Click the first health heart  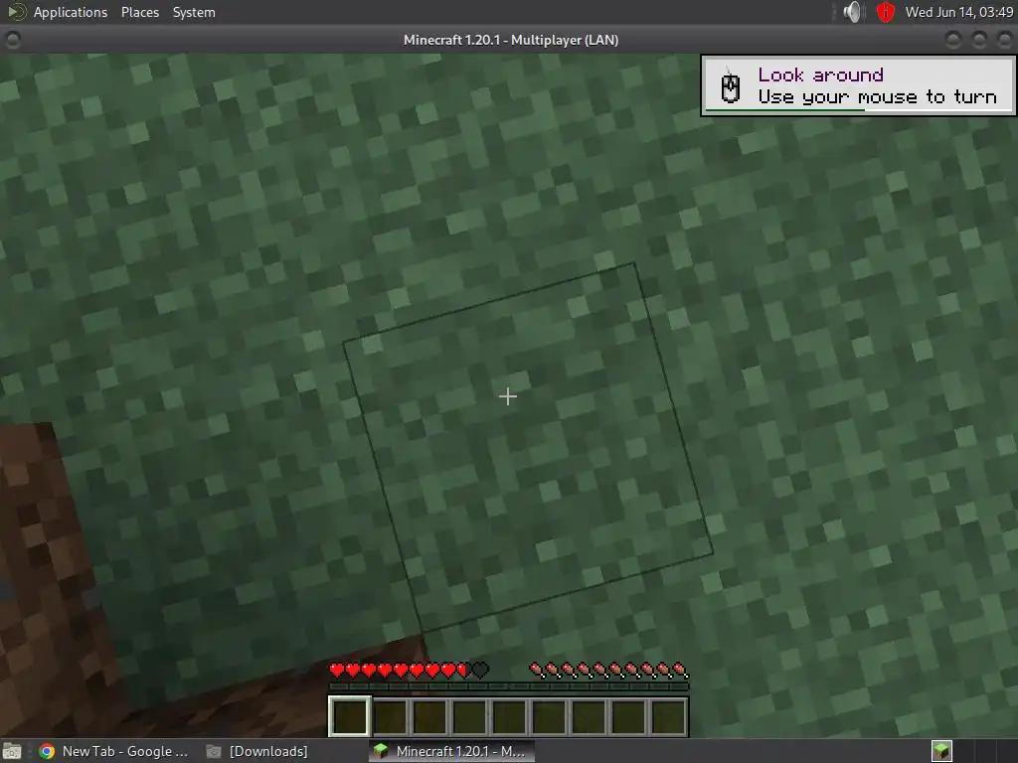tap(337, 670)
